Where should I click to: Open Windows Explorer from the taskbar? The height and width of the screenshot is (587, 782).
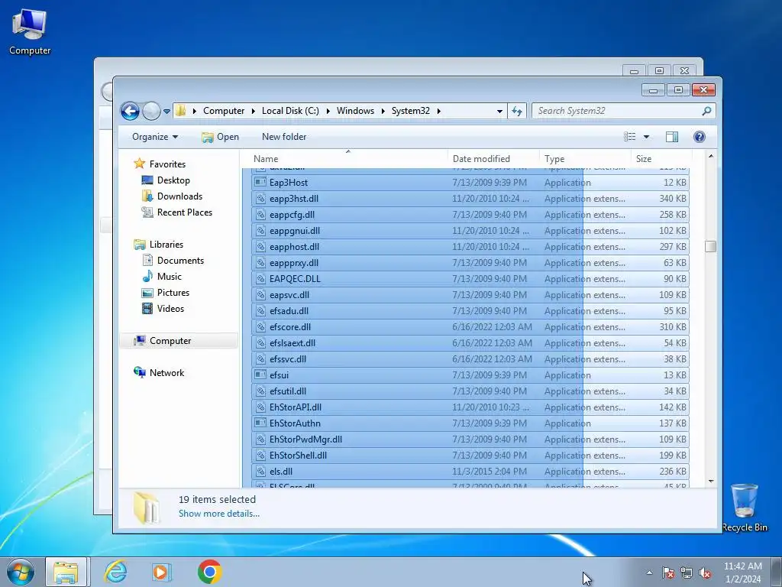click(66, 572)
